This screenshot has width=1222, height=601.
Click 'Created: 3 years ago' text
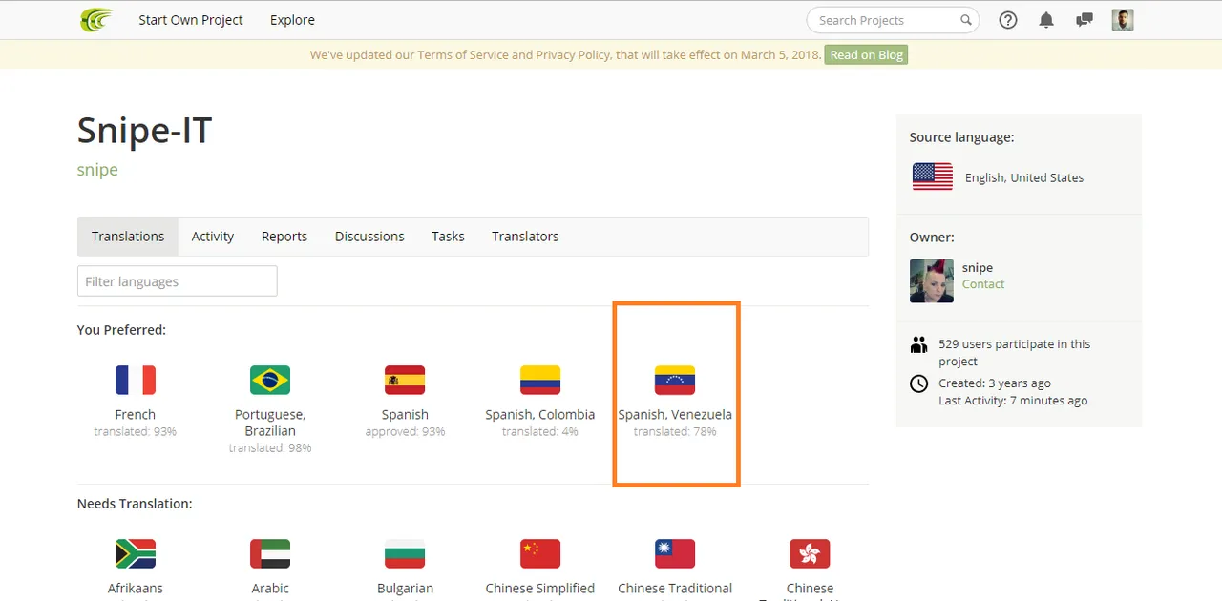[995, 383]
